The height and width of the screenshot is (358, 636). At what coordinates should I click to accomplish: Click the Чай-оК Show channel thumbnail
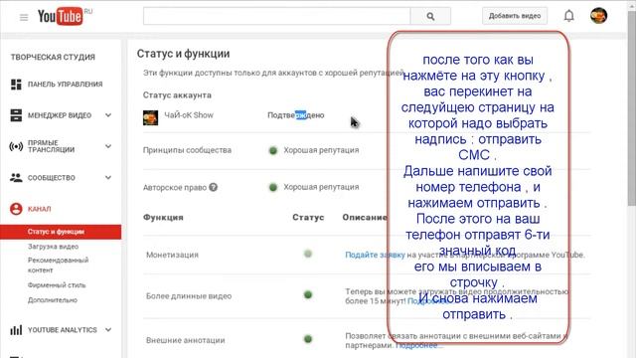point(150,117)
